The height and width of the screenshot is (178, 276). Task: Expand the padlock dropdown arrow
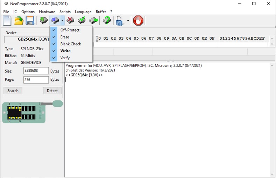pyautogui.click(x=128, y=21)
